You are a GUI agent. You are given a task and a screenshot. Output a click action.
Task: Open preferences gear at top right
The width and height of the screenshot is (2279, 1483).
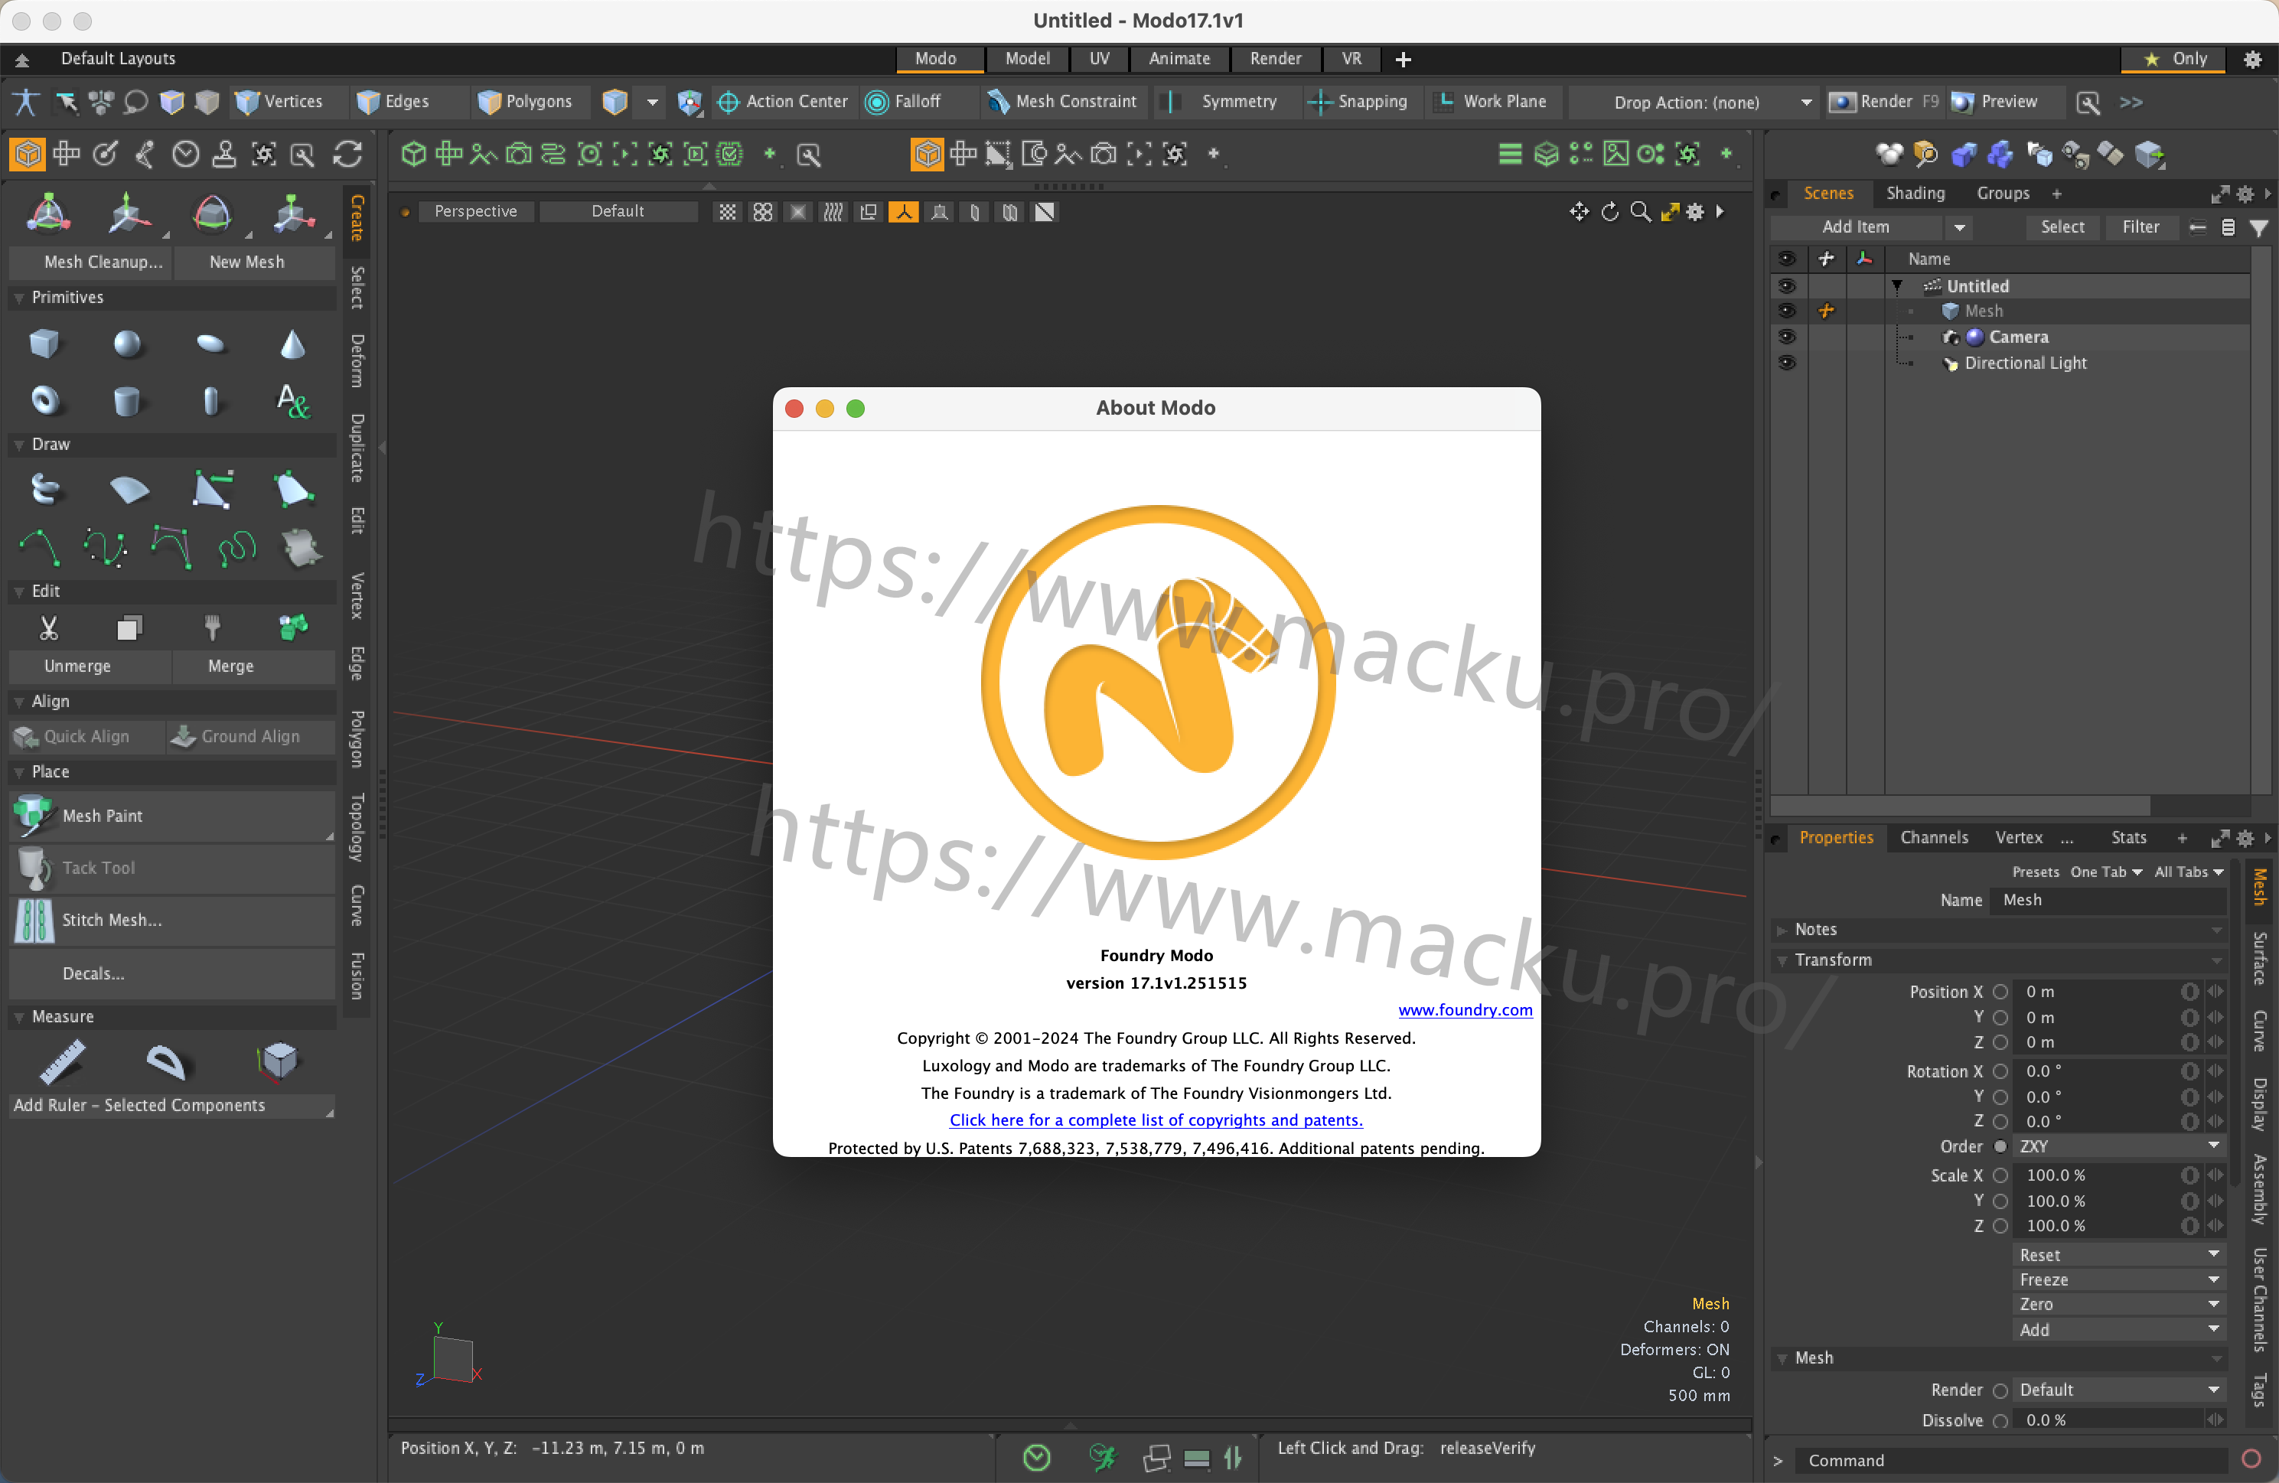coord(2252,58)
